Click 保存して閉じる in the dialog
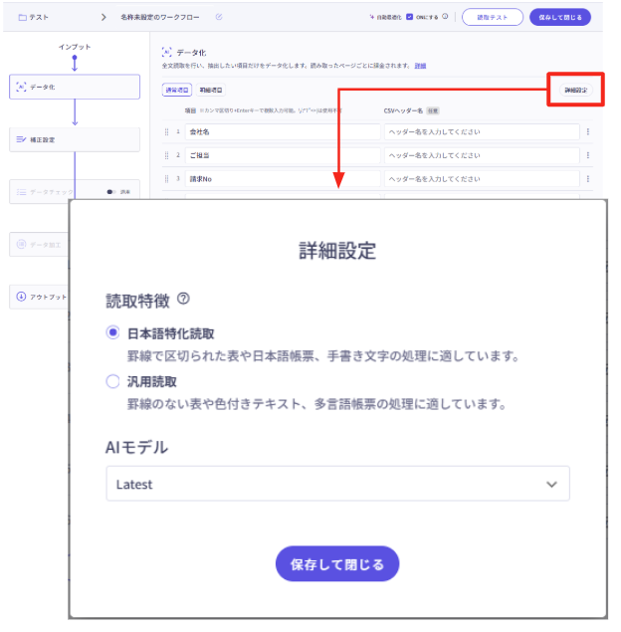The image size is (621, 632). [336, 564]
